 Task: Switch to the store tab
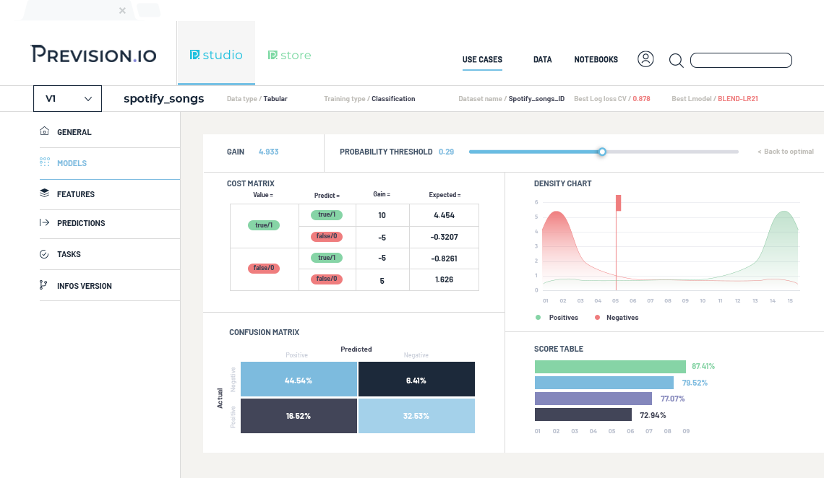click(289, 55)
